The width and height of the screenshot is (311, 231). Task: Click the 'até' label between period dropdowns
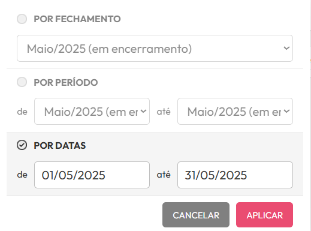pos(164,112)
